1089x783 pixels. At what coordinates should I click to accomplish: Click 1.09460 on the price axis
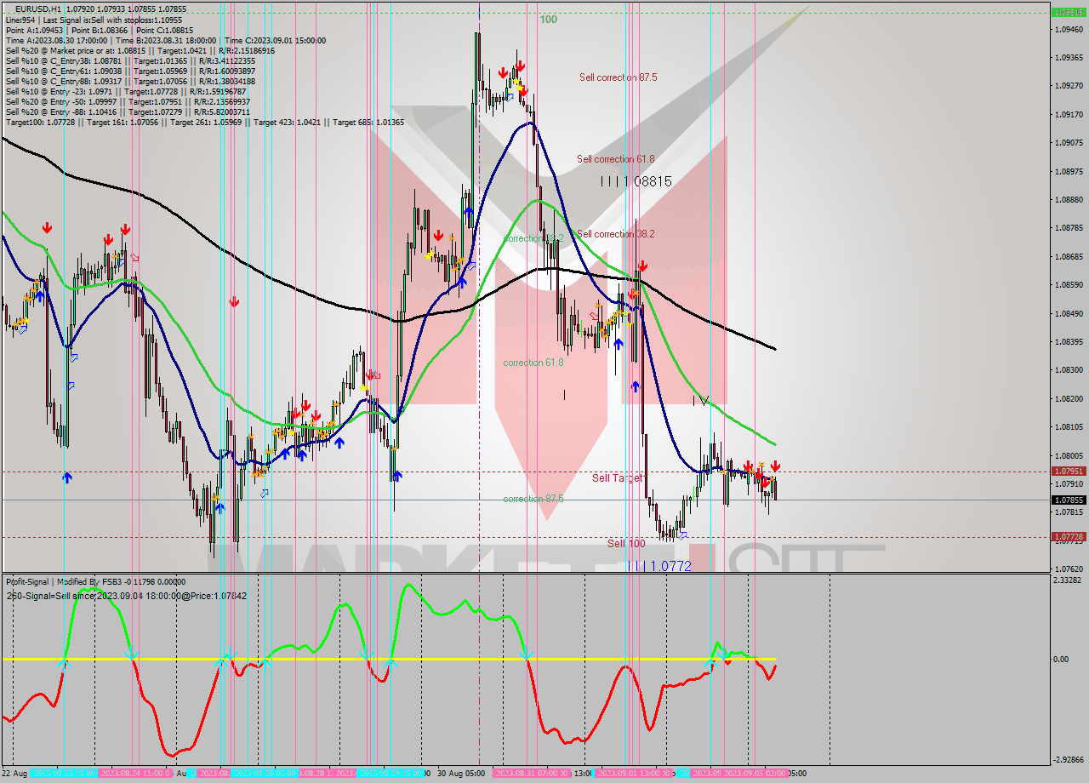coord(1069,29)
